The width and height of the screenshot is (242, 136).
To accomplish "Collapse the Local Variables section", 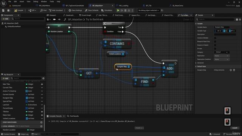I will (2, 126).
